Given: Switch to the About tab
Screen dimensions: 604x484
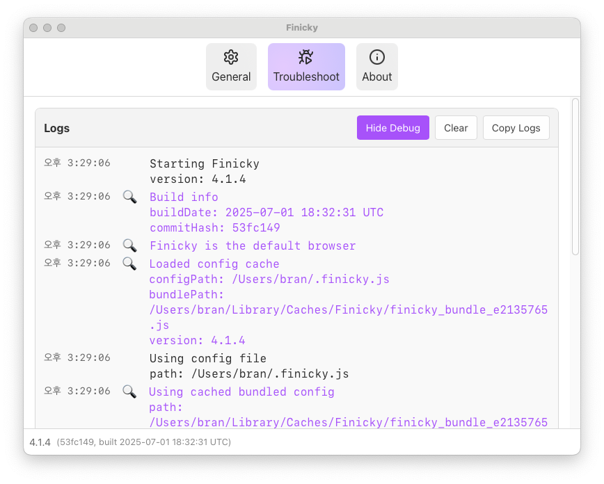Looking at the screenshot, I should pos(376,66).
